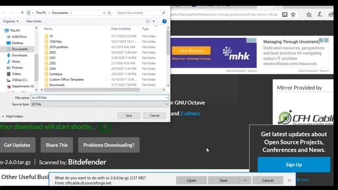Screen dimensions: 338x190
Task: Select the Camtasia folder
Action: (x=55, y=74)
